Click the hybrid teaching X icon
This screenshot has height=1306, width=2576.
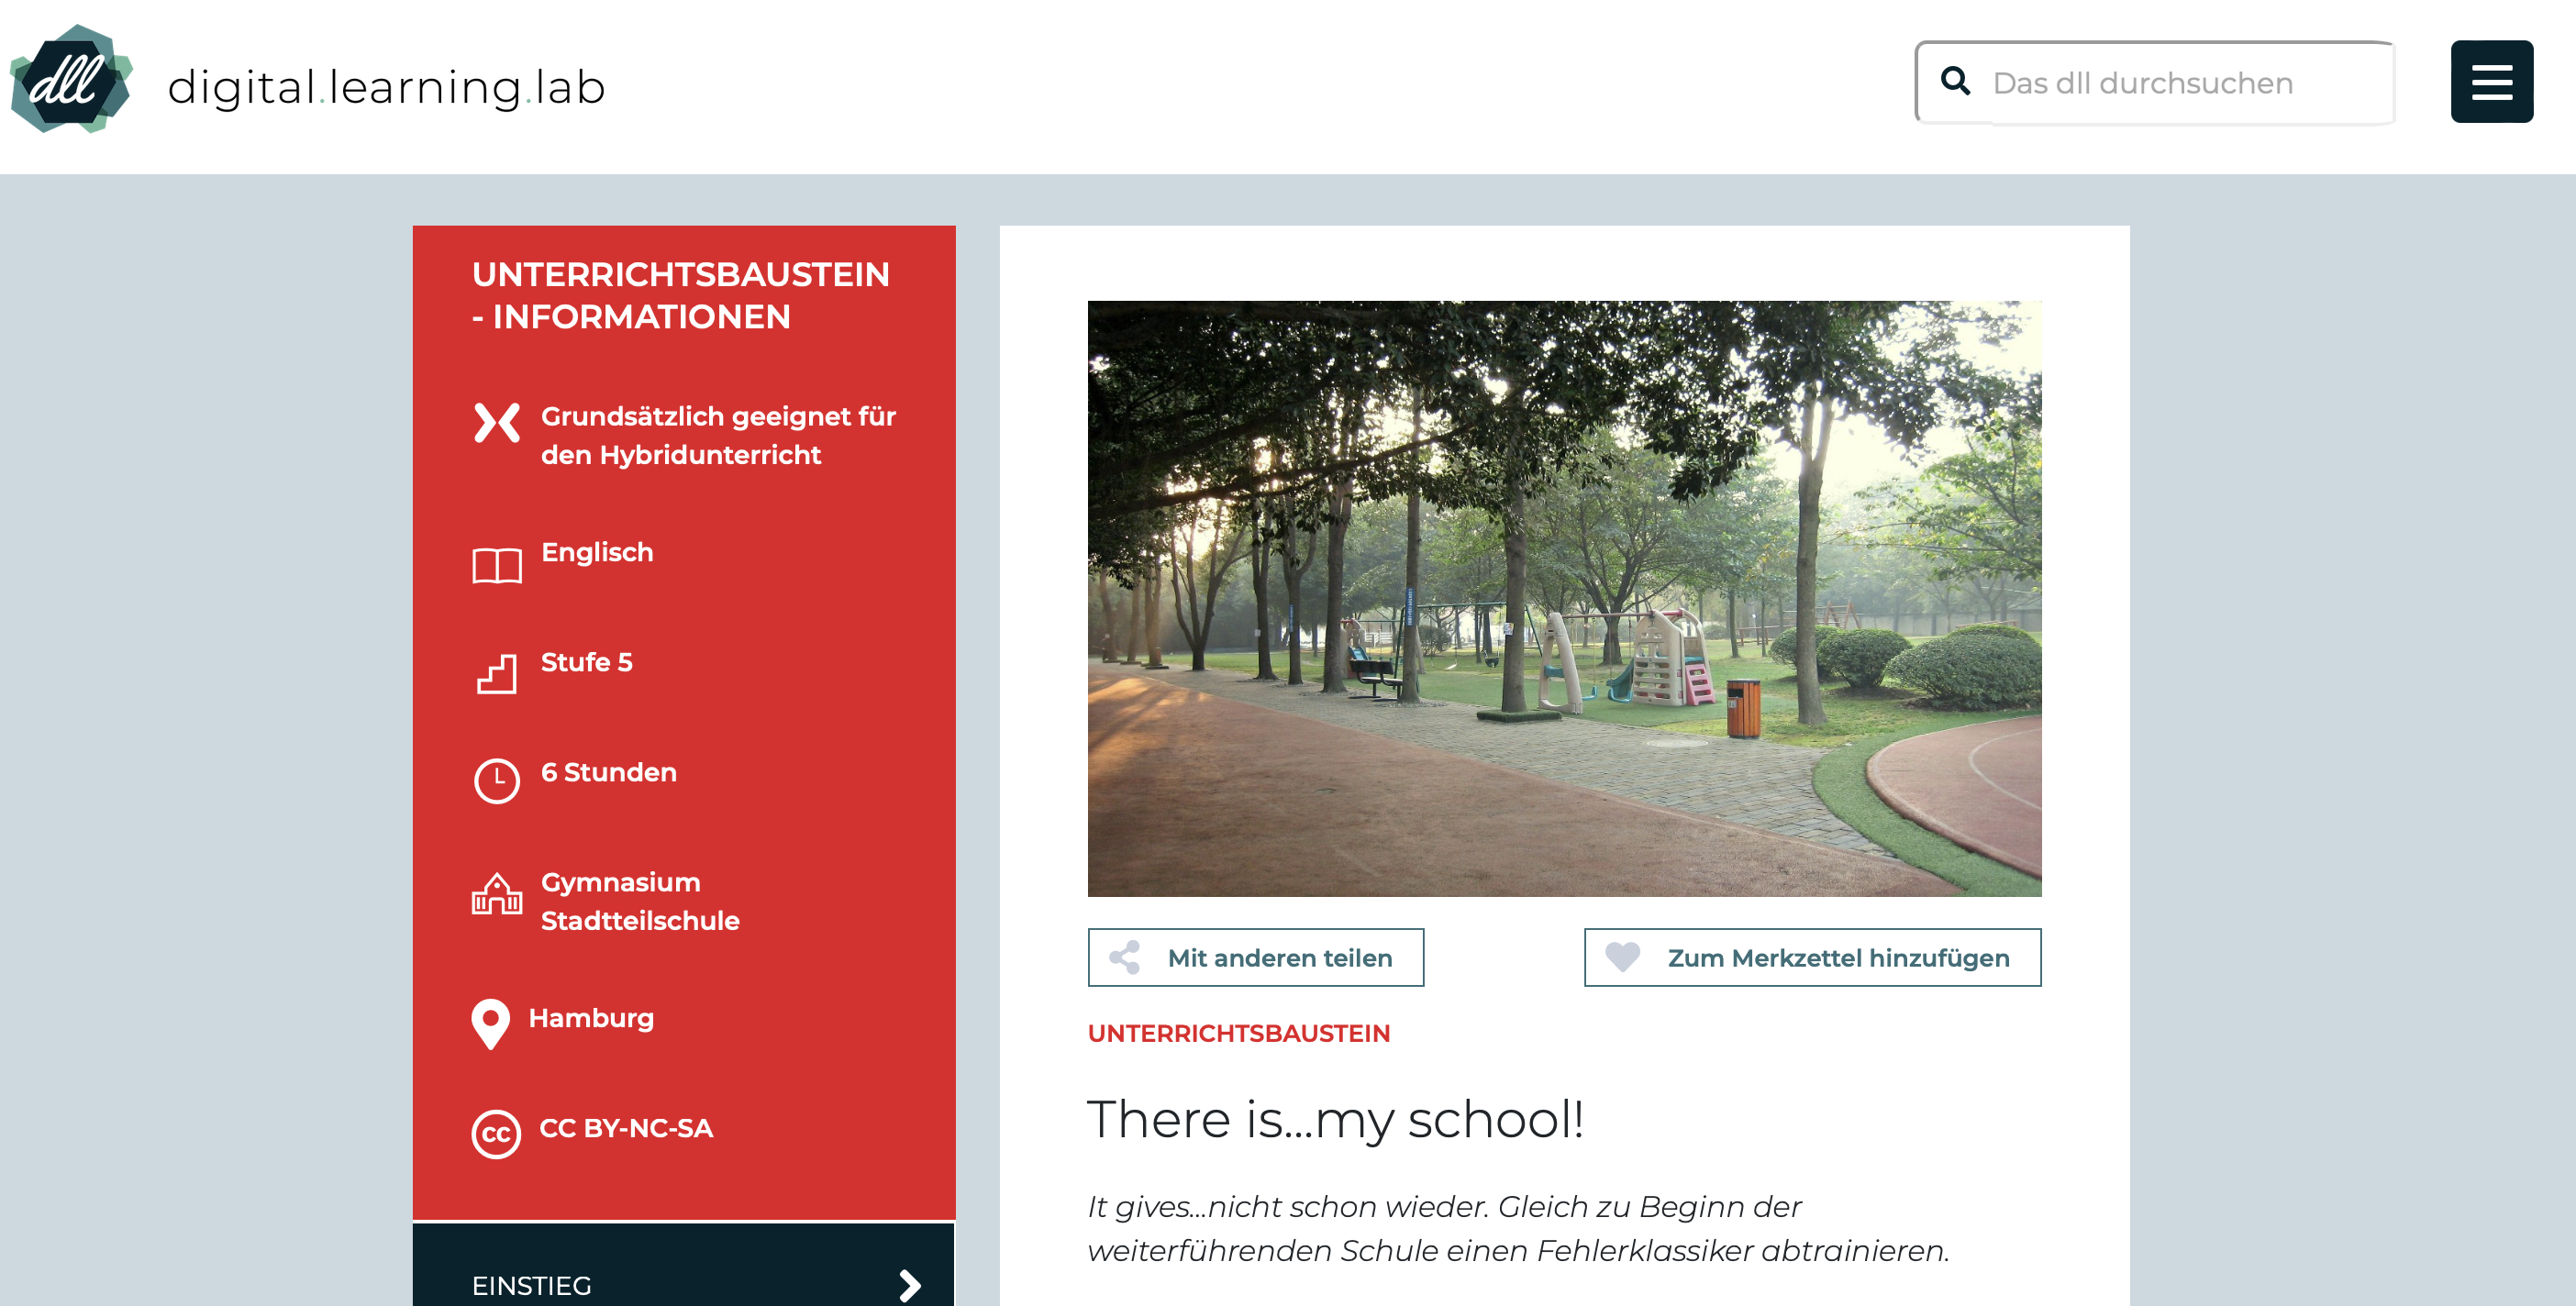click(x=496, y=423)
